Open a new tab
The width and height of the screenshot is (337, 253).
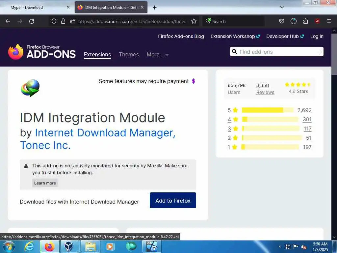coord(155,8)
